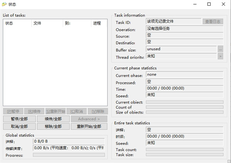231x163 pixels.
Task: Click the Processed field
Action: click(184, 82)
